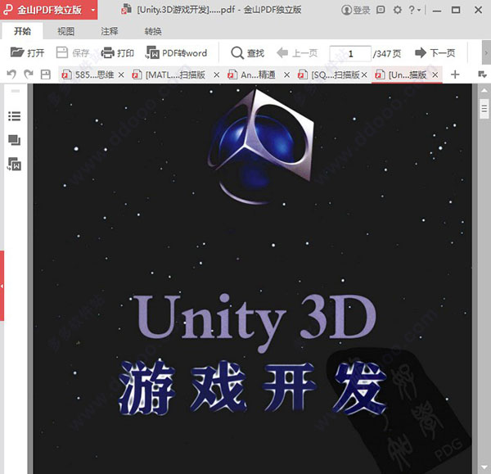Click the 金山PDF logo icon

(x=8, y=10)
